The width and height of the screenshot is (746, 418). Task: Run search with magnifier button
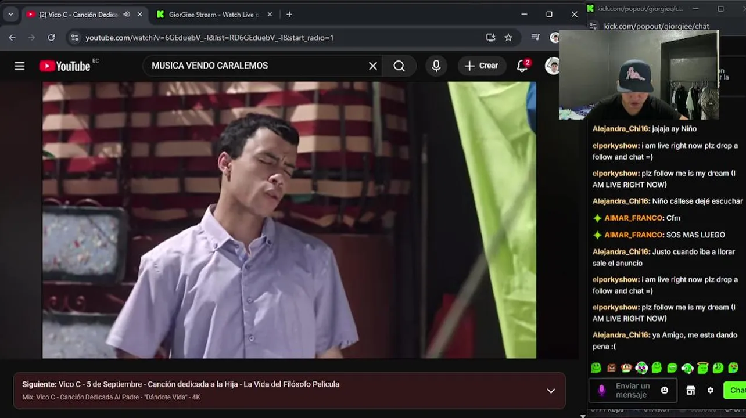pyautogui.click(x=399, y=66)
